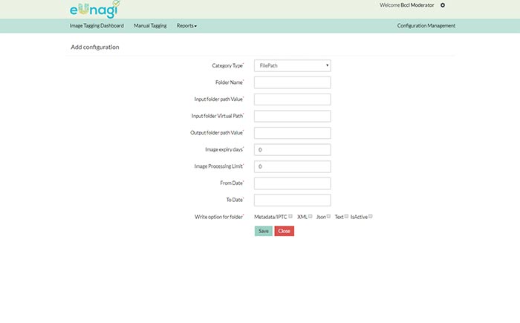Open the Category Type dropdown
Image resolution: width=520 pixels, height=323 pixels.
(x=292, y=65)
